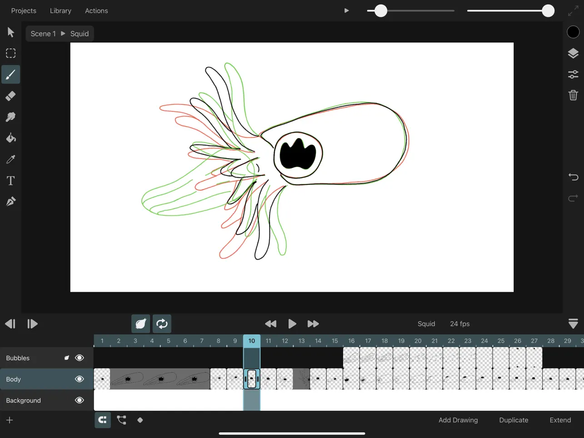584x438 pixels.
Task: Select the Eraser tool
Action: [x=10, y=95]
